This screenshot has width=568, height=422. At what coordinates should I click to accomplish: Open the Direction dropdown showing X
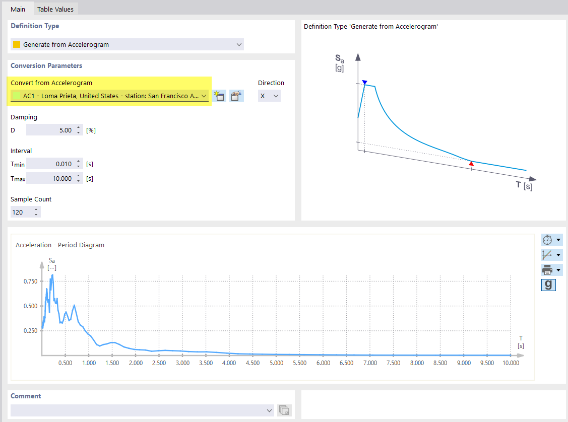[269, 95]
